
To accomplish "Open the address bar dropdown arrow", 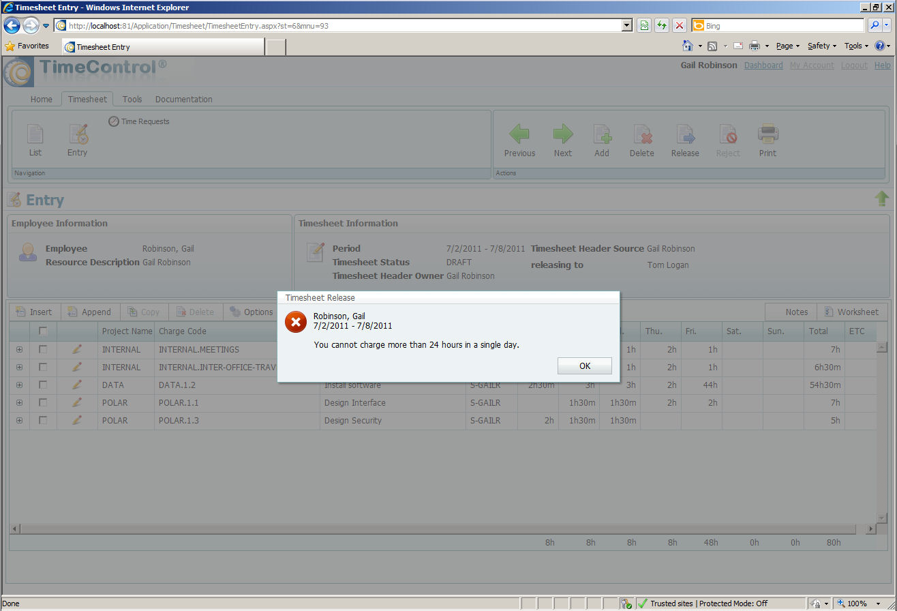I will 627,26.
